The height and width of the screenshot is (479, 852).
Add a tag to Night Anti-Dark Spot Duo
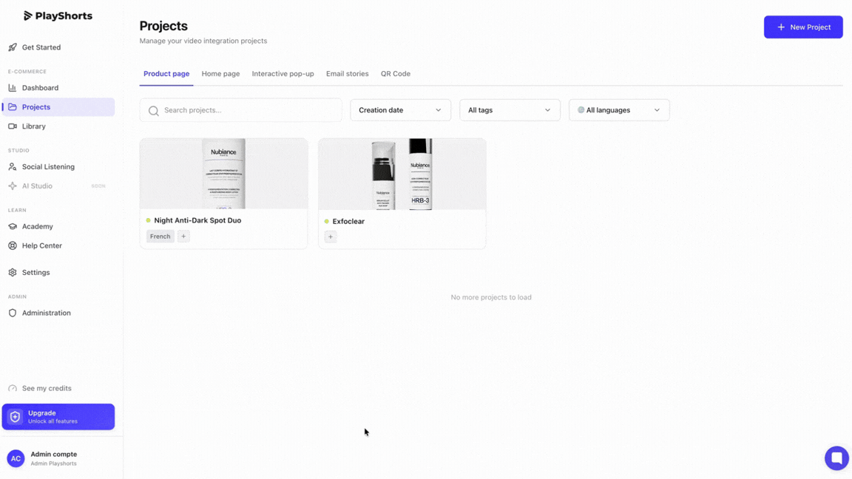tap(183, 237)
